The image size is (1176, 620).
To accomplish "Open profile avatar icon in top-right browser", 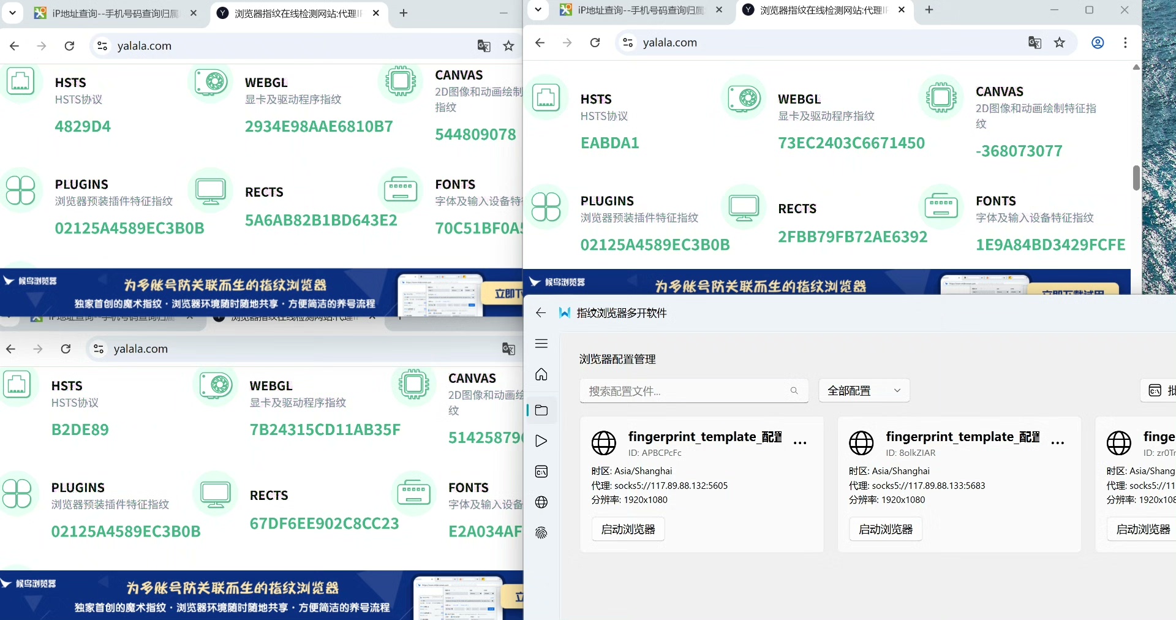I will coord(1098,42).
